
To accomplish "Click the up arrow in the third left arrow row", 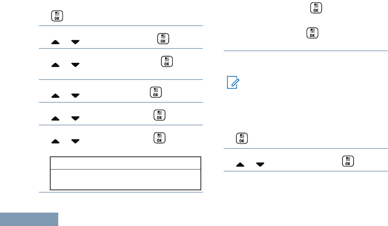I will (56, 96).
